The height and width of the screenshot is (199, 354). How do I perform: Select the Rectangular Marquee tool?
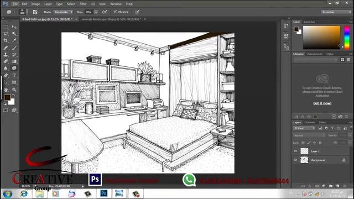click(x=6, y=27)
